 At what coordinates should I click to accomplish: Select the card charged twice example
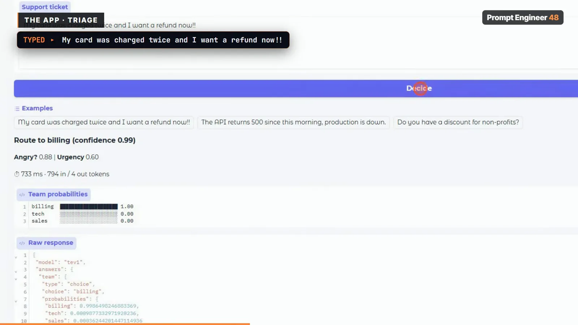coord(104,122)
